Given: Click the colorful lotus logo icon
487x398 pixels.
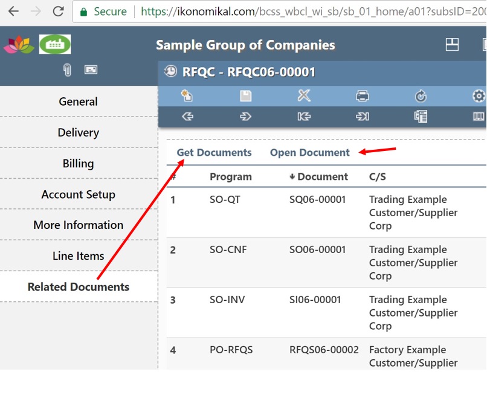Looking at the screenshot, I should click(19, 45).
